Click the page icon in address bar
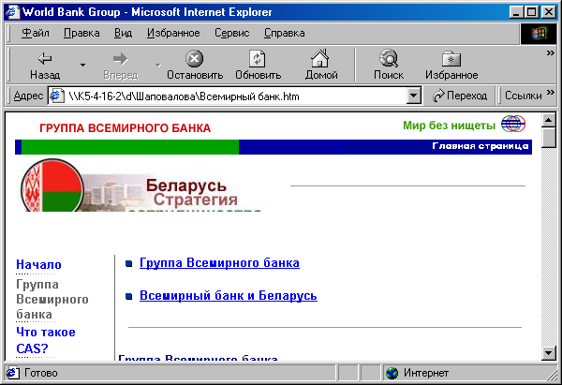The image size is (562, 385). [x=56, y=96]
